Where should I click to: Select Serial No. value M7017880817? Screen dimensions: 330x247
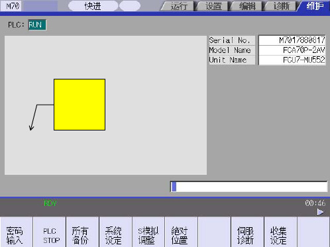point(292,40)
